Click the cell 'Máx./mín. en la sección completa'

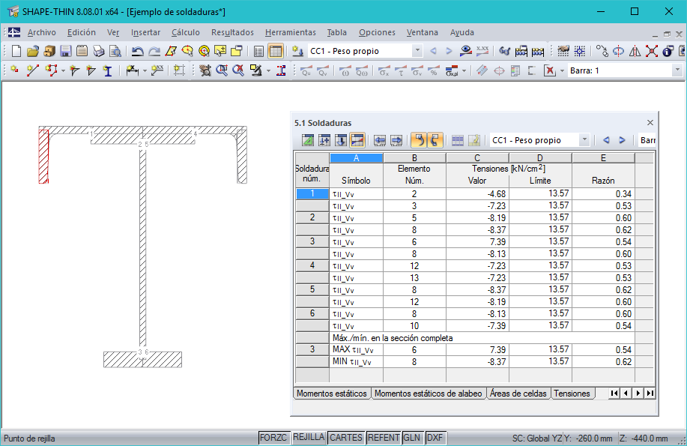pyautogui.click(x=482, y=337)
